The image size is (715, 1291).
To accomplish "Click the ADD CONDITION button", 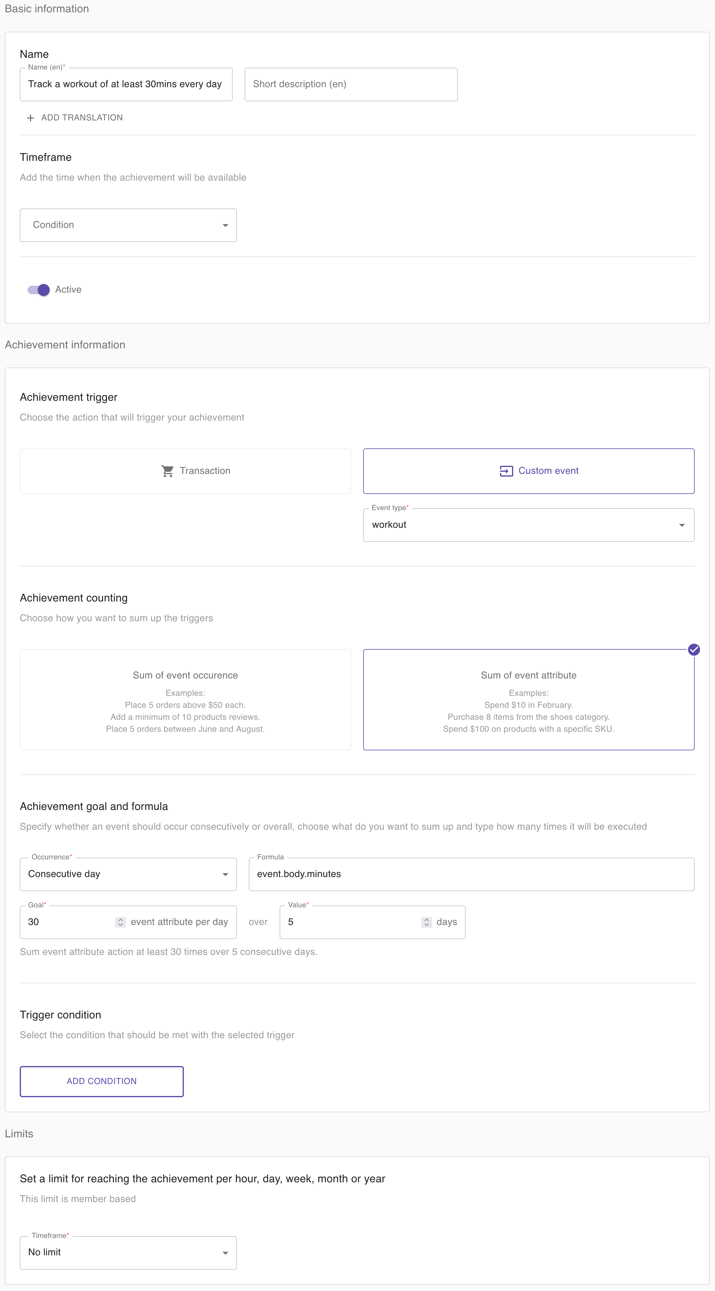I will [x=102, y=1081].
